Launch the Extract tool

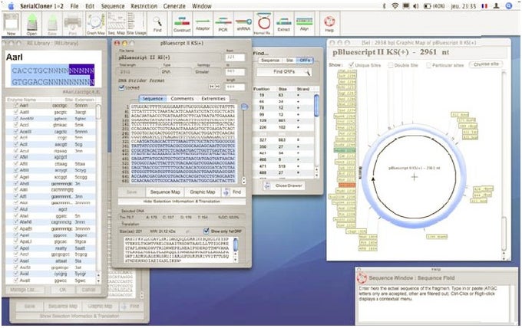pos(283,25)
